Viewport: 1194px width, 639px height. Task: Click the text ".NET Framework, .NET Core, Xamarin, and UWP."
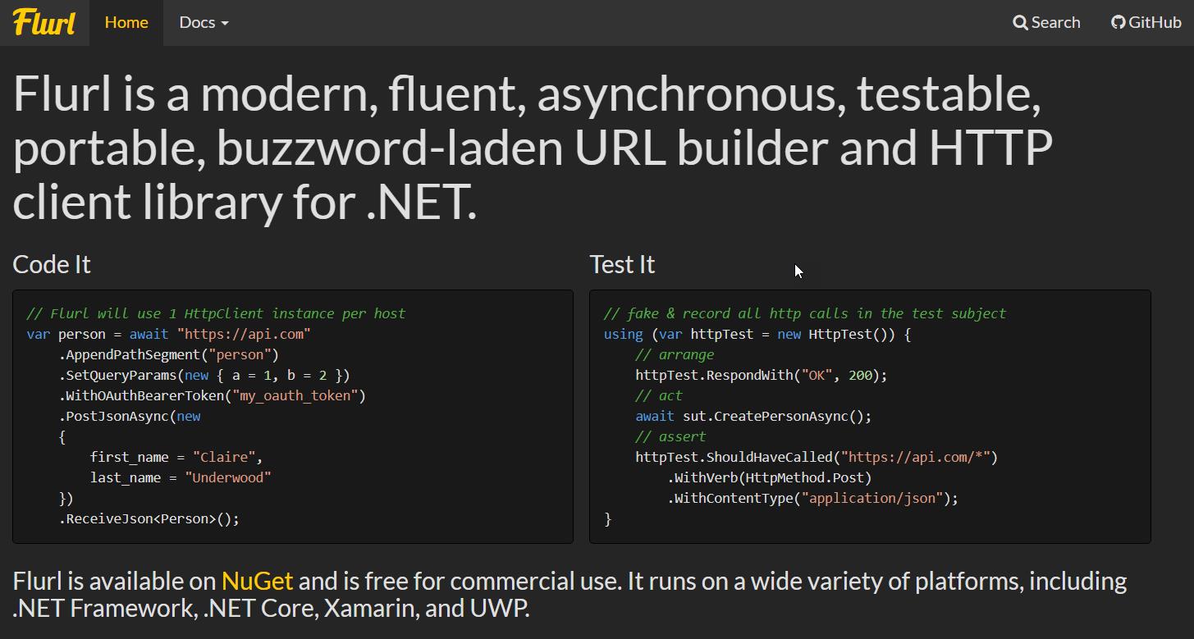click(272, 608)
